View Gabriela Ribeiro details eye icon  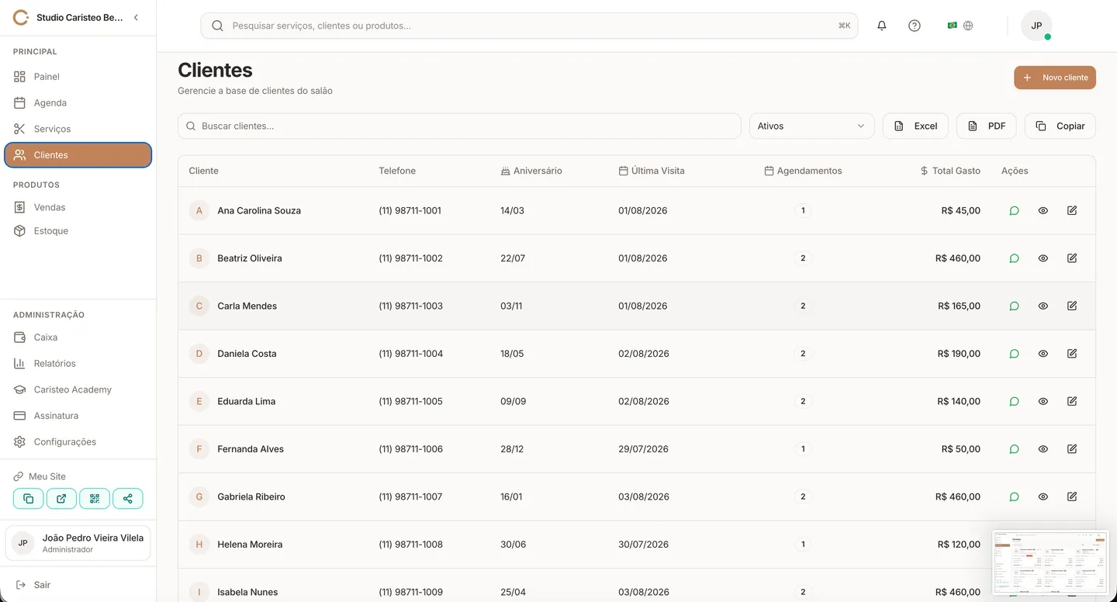click(x=1043, y=496)
